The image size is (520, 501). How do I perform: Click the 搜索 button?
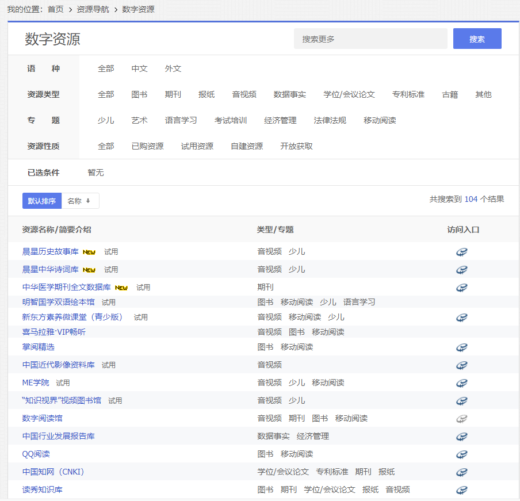click(x=477, y=39)
